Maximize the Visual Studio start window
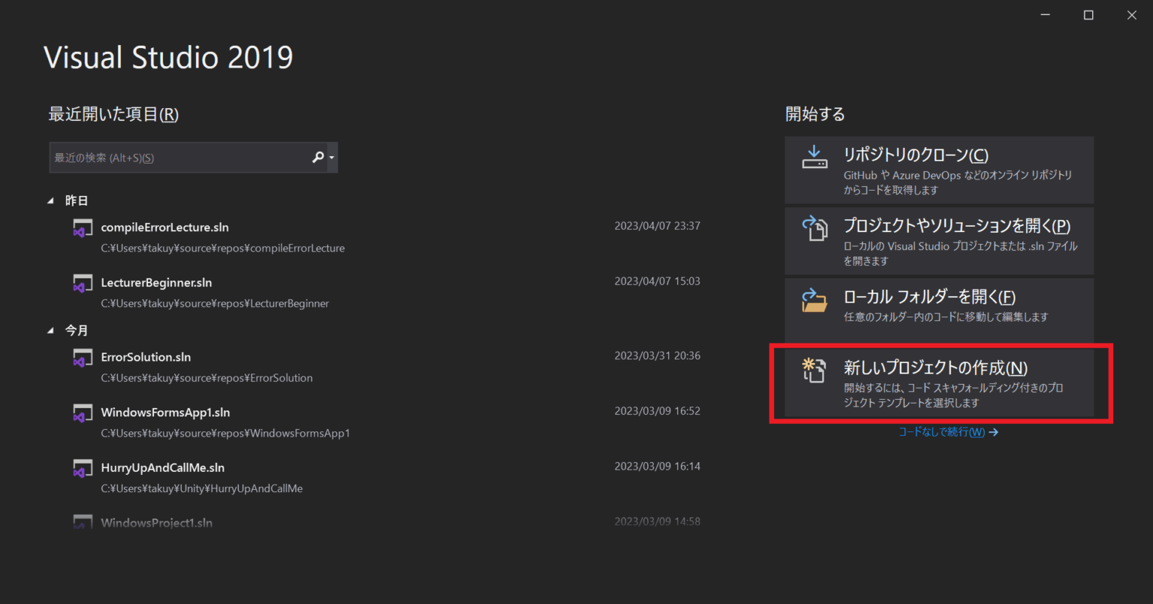This screenshot has height=604, width=1153. coord(1088,15)
